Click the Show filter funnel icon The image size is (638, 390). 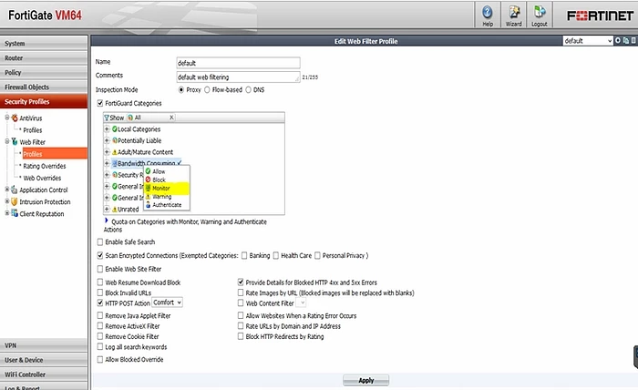(x=107, y=118)
